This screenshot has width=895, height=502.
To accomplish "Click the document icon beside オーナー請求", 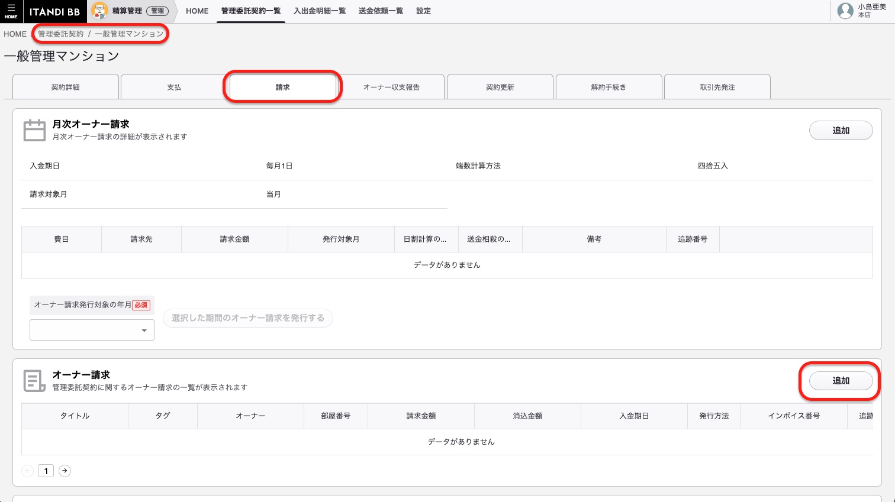I will click(x=34, y=381).
